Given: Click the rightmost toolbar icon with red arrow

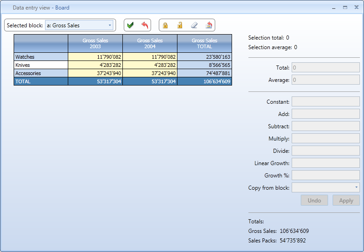Looking at the screenshot, I should (209, 25).
